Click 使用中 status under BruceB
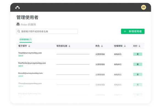Image resolution: width=166 pixels, height=109 pixels. pos(21,76)
